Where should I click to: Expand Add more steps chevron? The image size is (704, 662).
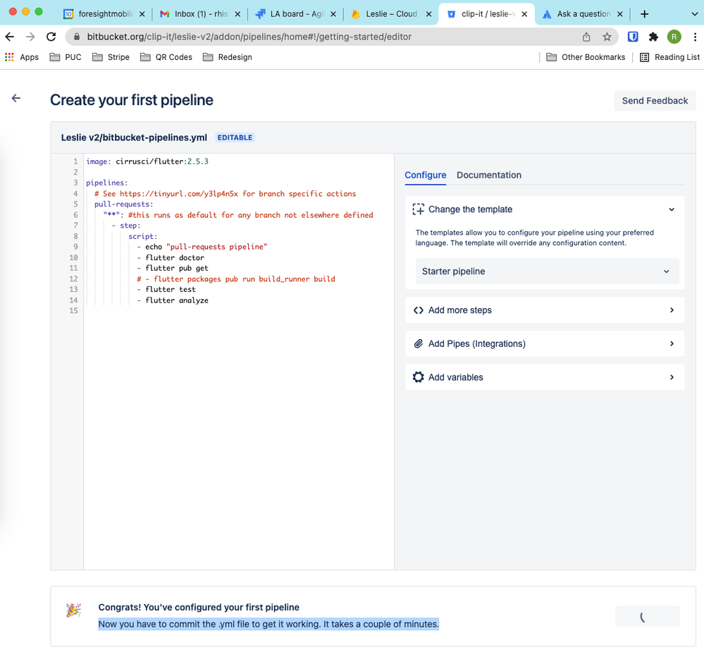(x=672, y=310)
